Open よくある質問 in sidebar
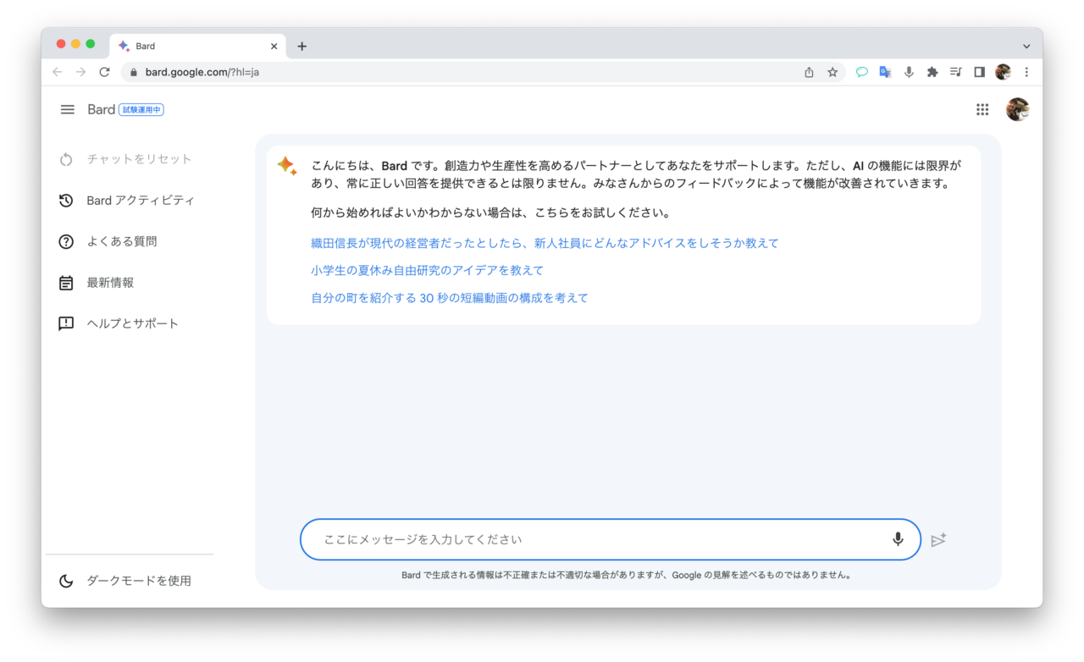The height and width of the screenshot is (662, 1084). [121, 241]
